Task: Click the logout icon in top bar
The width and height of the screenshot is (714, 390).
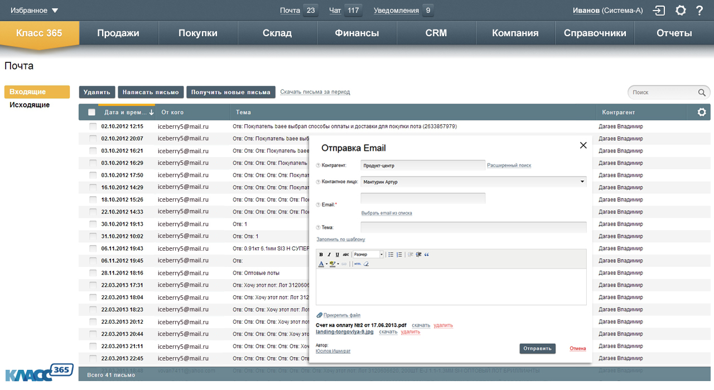Action: 659,11
